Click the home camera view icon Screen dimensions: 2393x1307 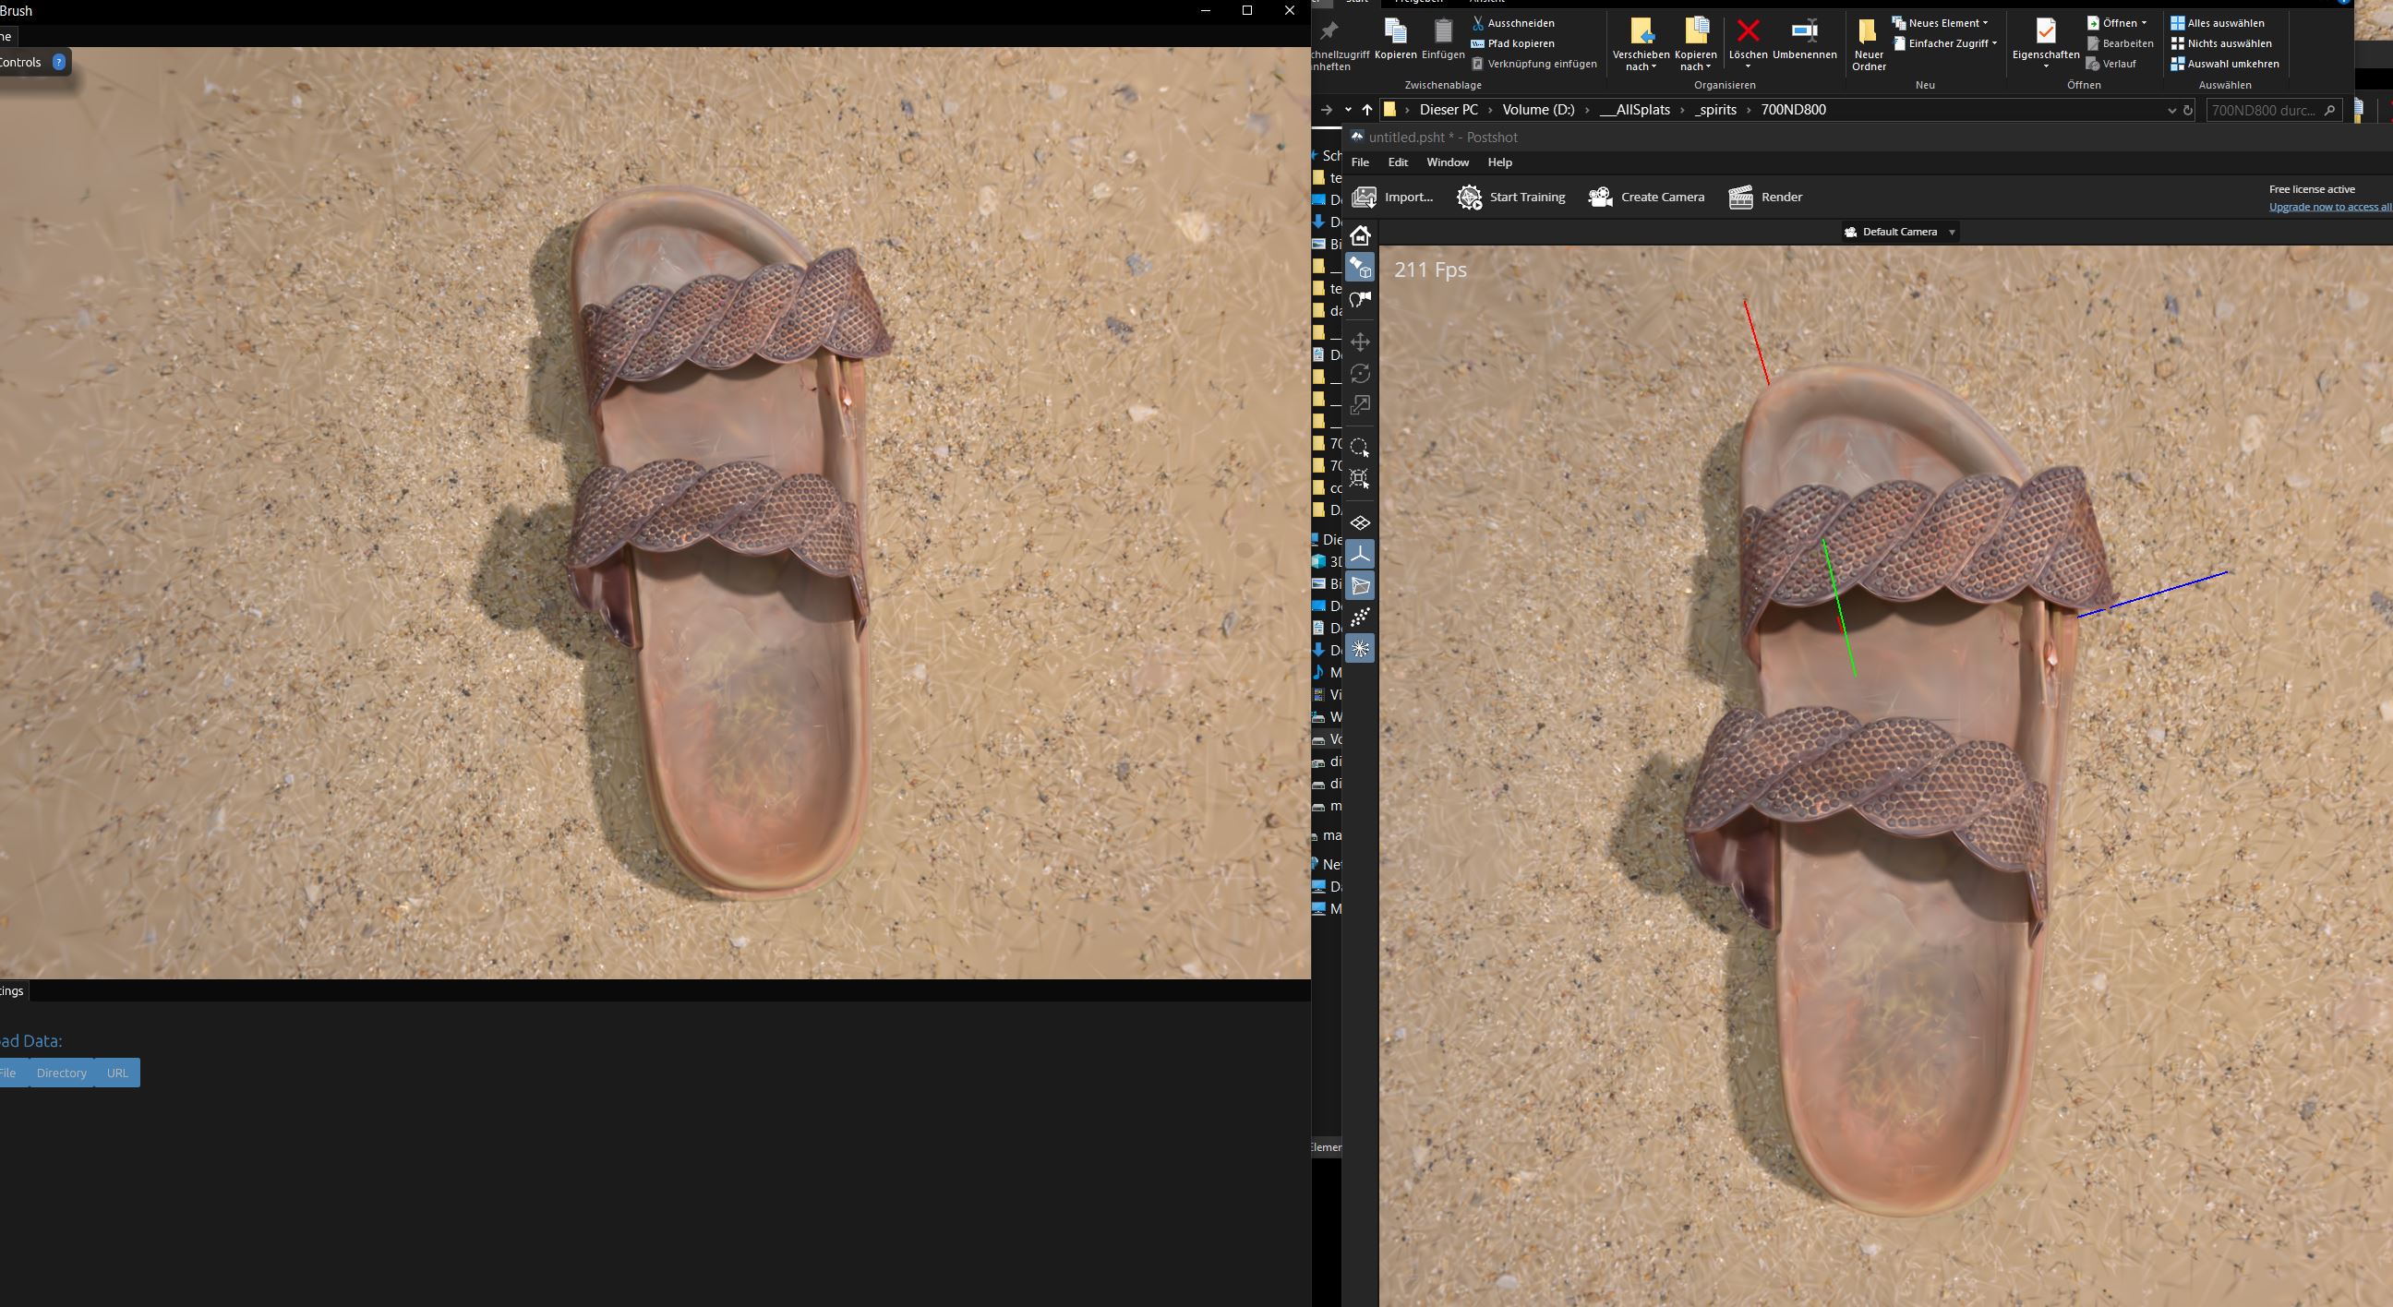pos(1360,236)
